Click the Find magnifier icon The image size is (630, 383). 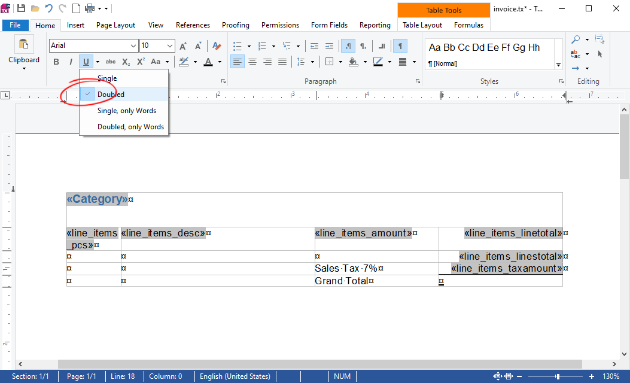576,39
